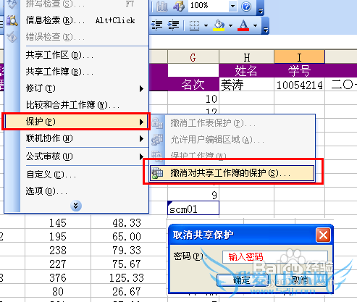Screen dimensions: 357x302
Task: Click the 确定 button in dialog
Action: pos(243,280)
